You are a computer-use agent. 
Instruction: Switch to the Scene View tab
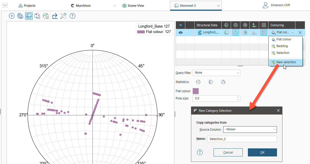133,6
